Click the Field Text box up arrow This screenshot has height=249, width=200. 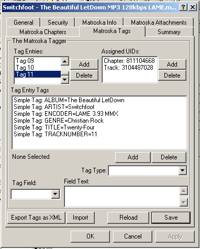184,191
